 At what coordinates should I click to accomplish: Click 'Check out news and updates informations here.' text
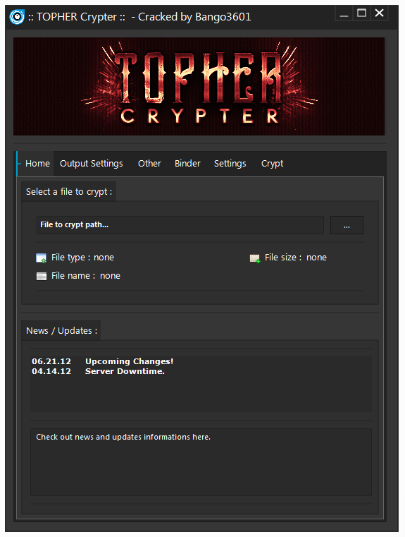point(123,437)
